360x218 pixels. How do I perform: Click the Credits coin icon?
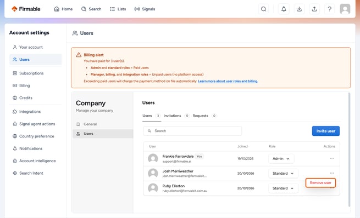point(15,98)
